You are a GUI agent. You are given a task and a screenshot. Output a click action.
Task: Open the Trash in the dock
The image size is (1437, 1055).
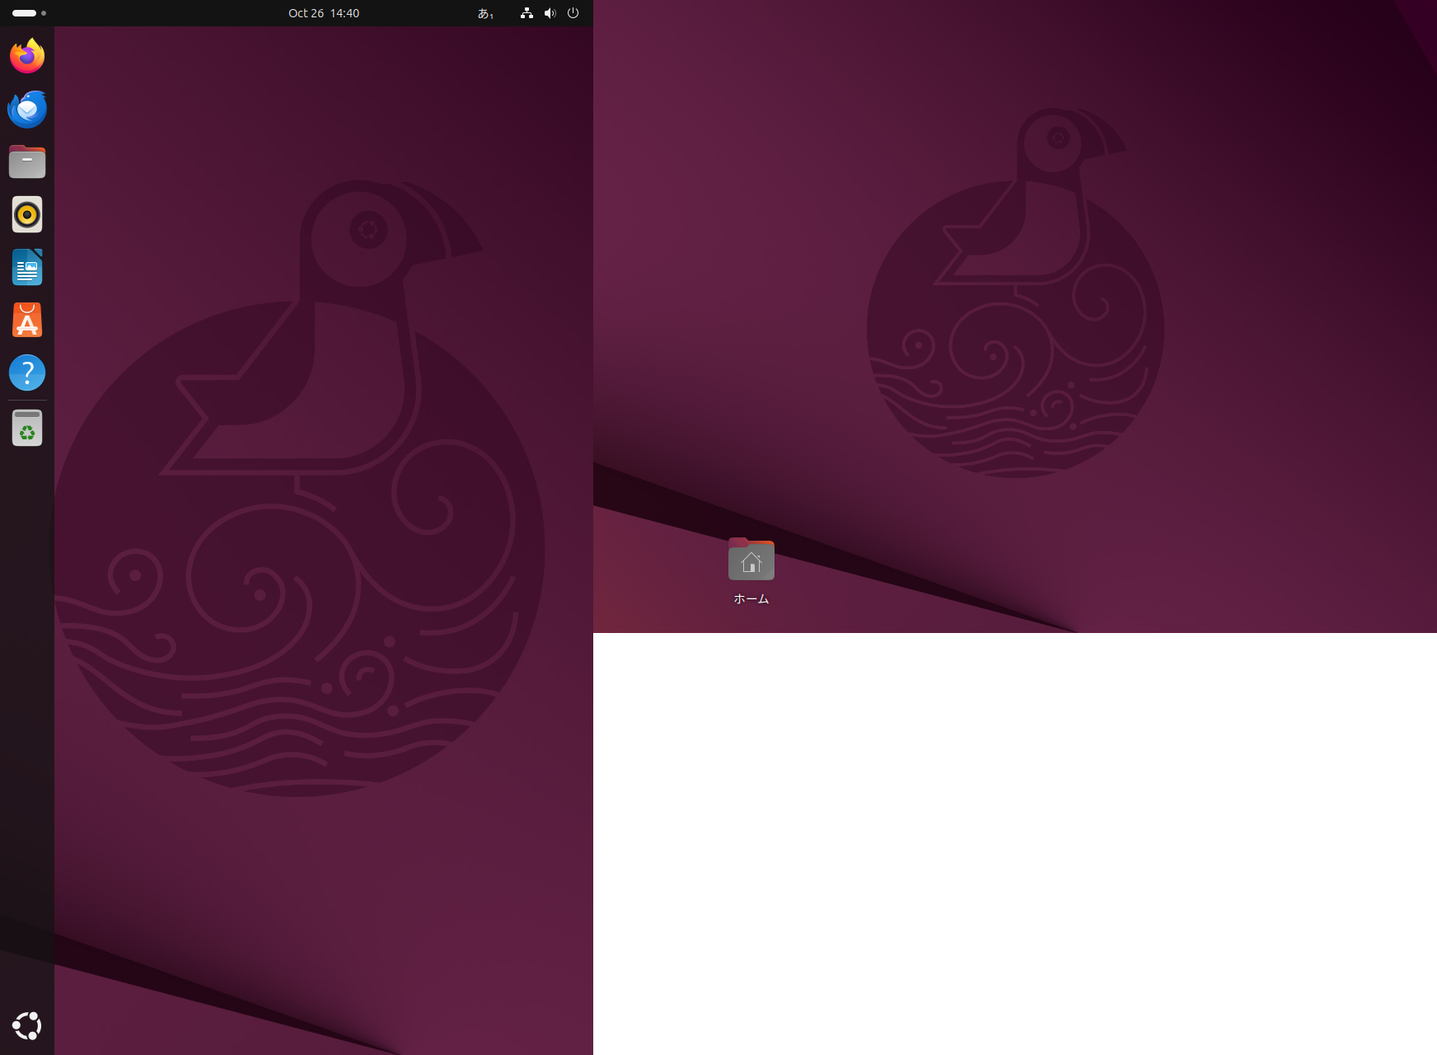coord(27,428)
